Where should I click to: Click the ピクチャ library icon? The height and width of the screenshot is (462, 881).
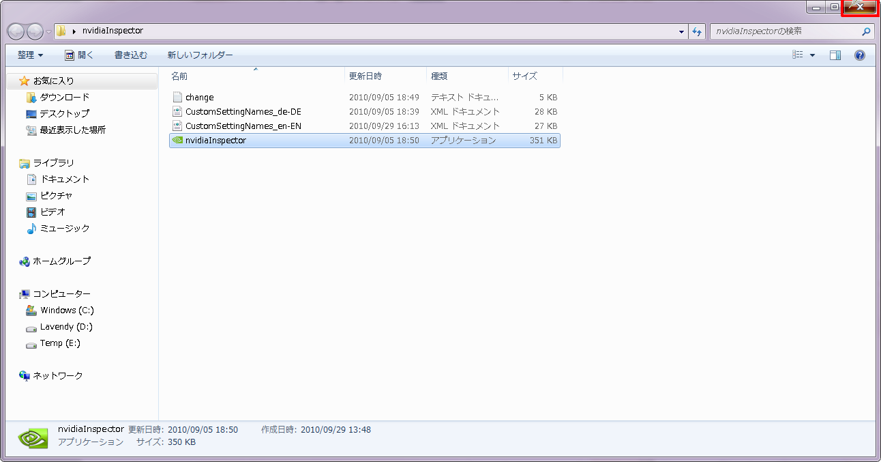31,196
